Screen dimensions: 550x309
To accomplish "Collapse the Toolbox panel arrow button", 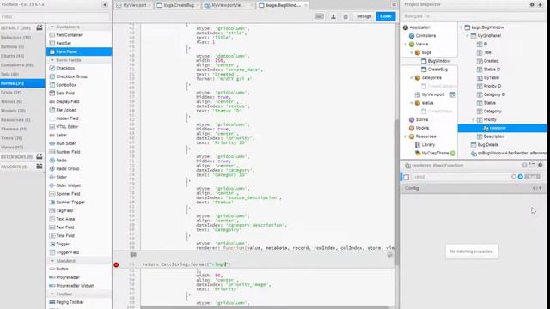I will click(105, 5).
